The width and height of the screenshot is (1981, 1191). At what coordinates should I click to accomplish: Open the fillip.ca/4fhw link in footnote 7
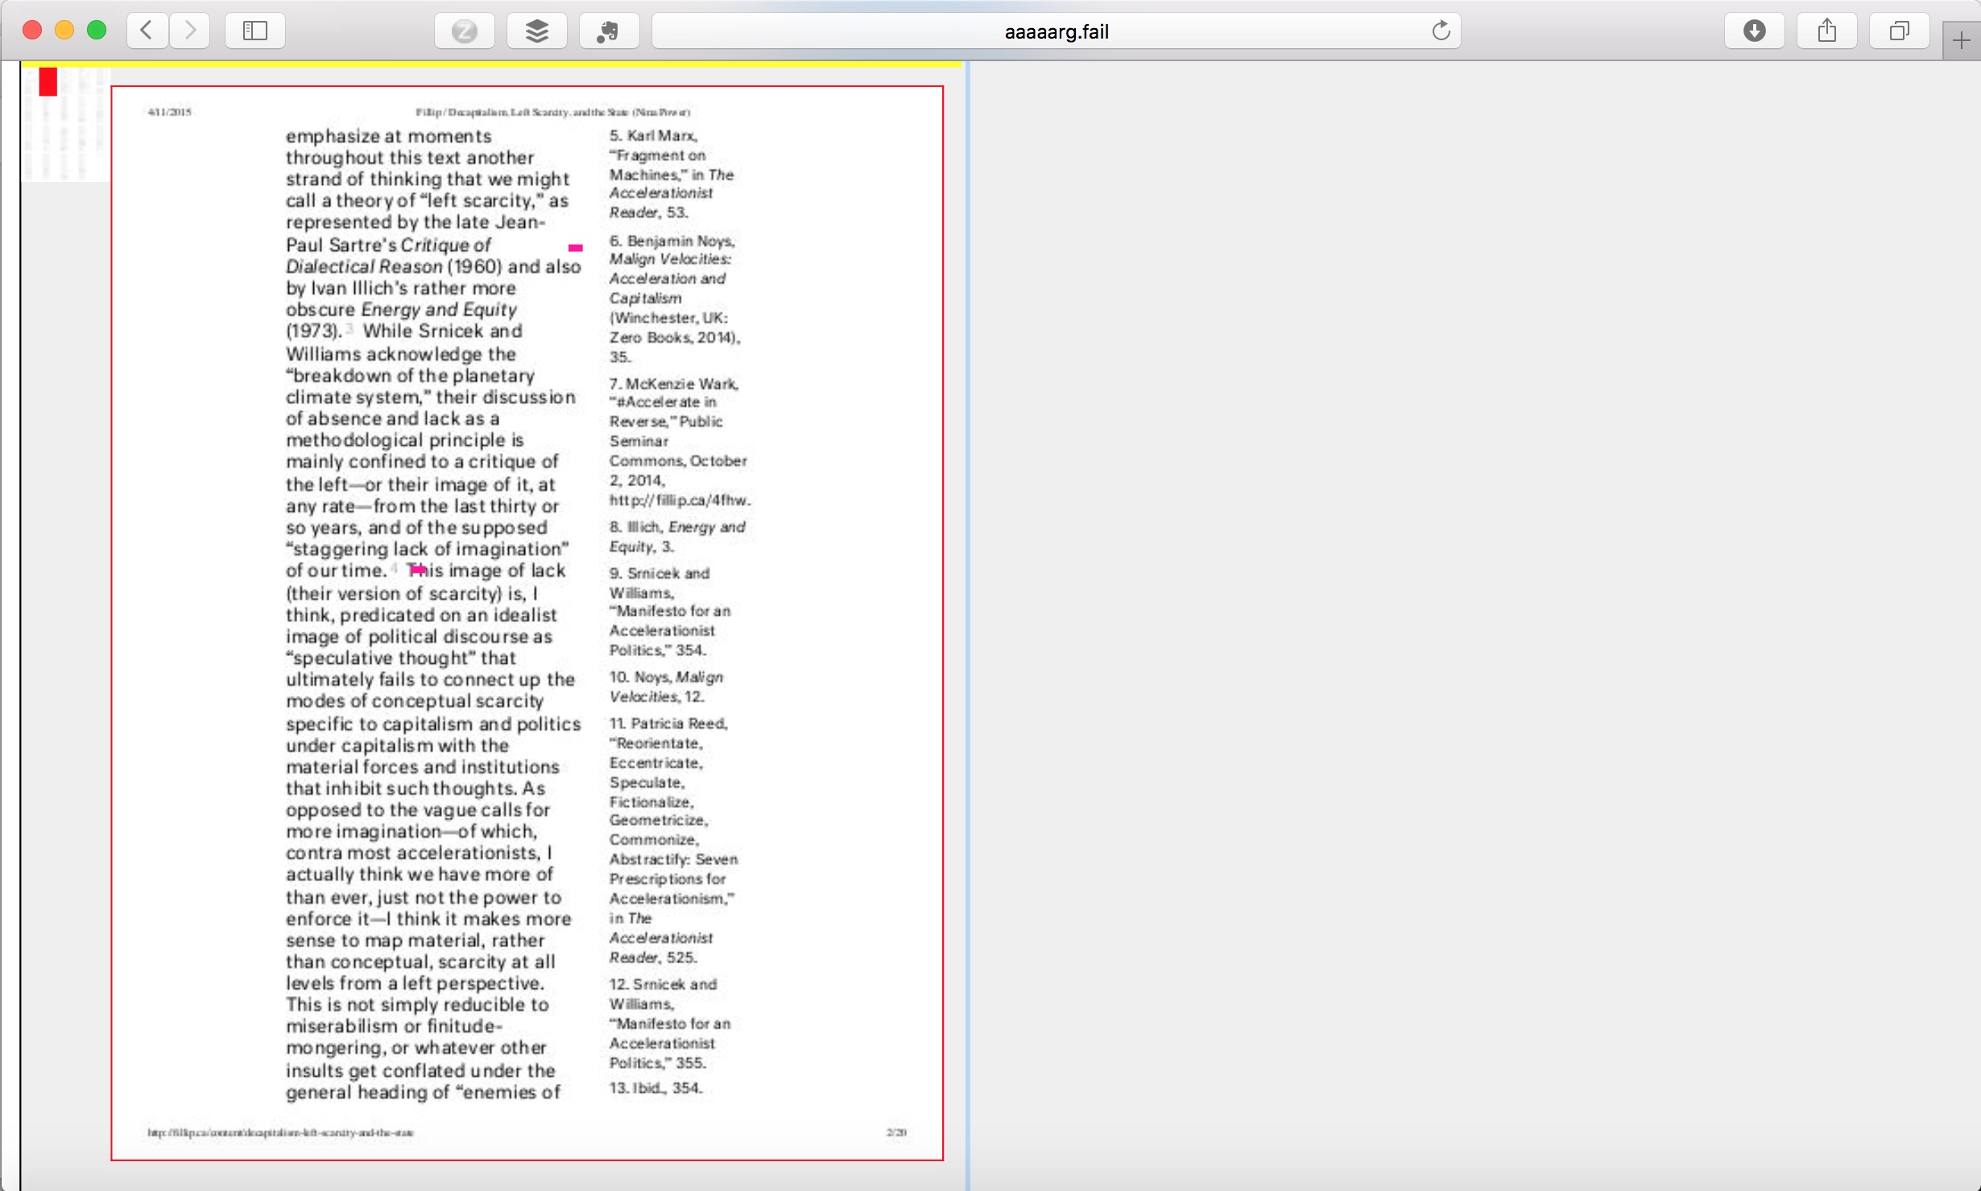pos(679,500)
